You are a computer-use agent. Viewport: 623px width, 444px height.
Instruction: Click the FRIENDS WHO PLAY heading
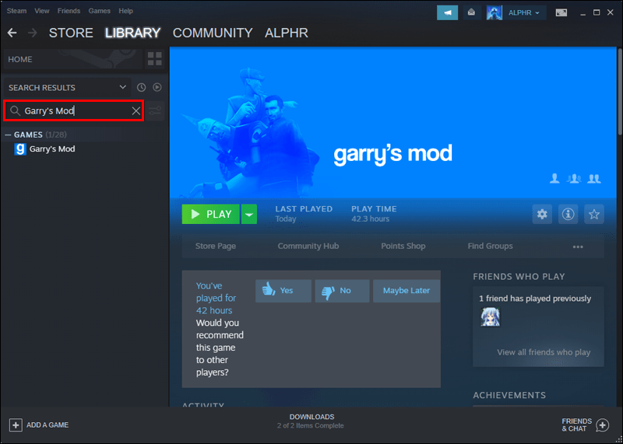click(519, 277)
